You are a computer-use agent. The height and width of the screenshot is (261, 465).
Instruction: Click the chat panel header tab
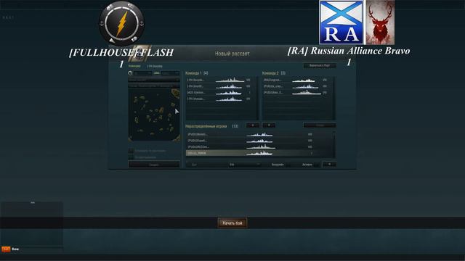(x=33, y=203)
